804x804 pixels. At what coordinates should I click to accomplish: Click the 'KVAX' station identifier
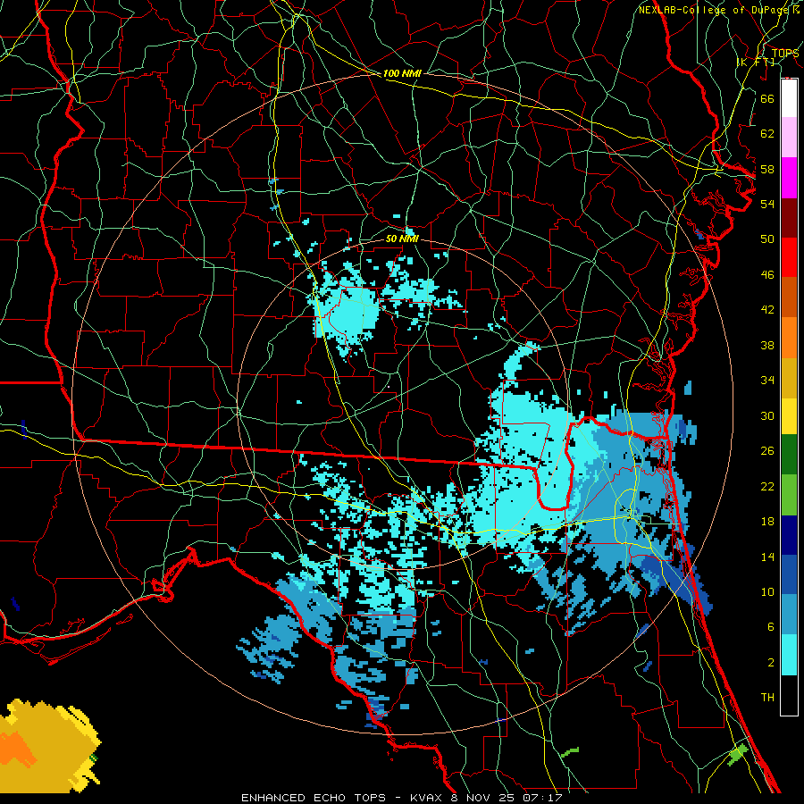tap(427, 798)
